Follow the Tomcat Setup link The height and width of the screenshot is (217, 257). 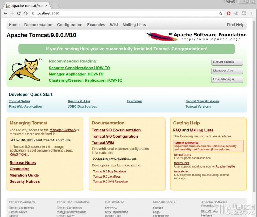click(x=19, y=101)
